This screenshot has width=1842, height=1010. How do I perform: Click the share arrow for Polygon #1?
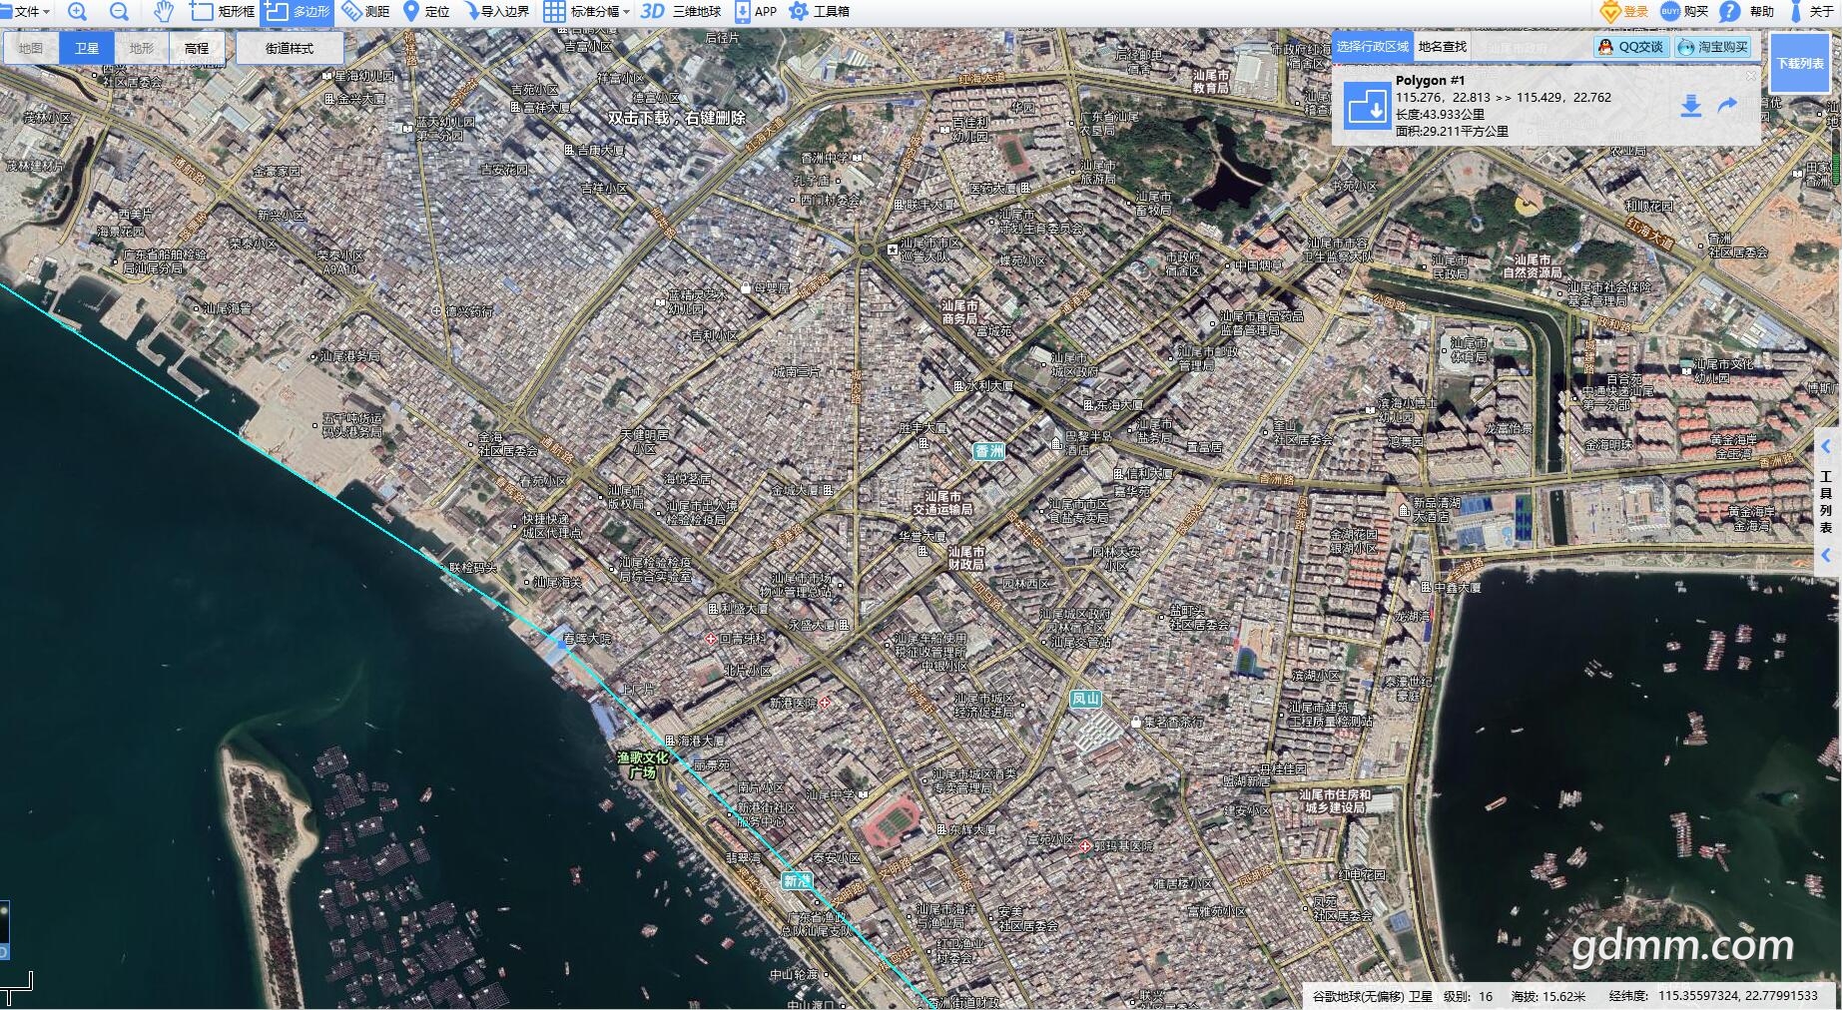(x=1727, y=106)
